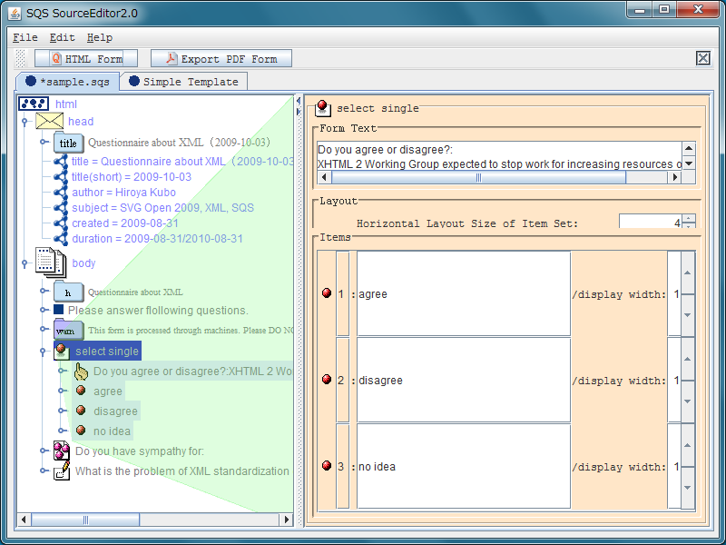Click red radio marker for item 1 agree
726x545 pixels.
327,293
